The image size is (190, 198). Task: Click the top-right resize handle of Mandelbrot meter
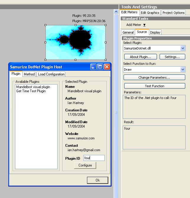106,25
